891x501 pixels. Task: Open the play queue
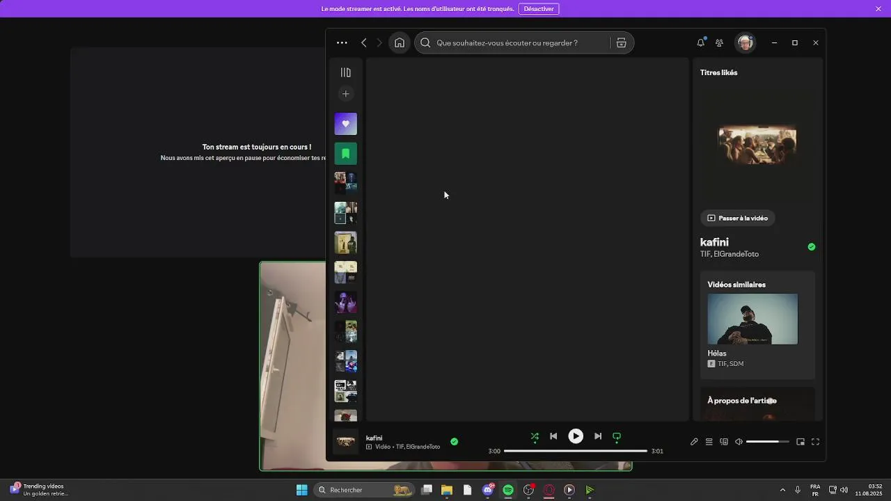[709, 442]
